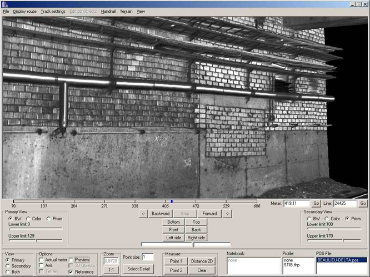
Task: Set zoom to 1:1
Action: click(x=111, y=269)
